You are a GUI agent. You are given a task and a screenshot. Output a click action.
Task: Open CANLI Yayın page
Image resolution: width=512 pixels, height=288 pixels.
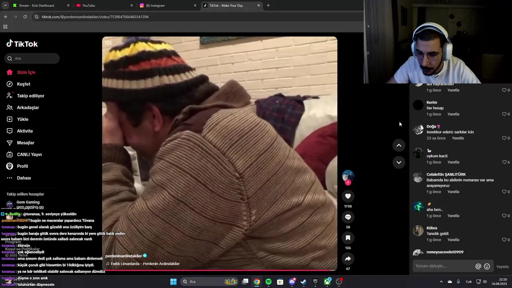coord(29,154)
